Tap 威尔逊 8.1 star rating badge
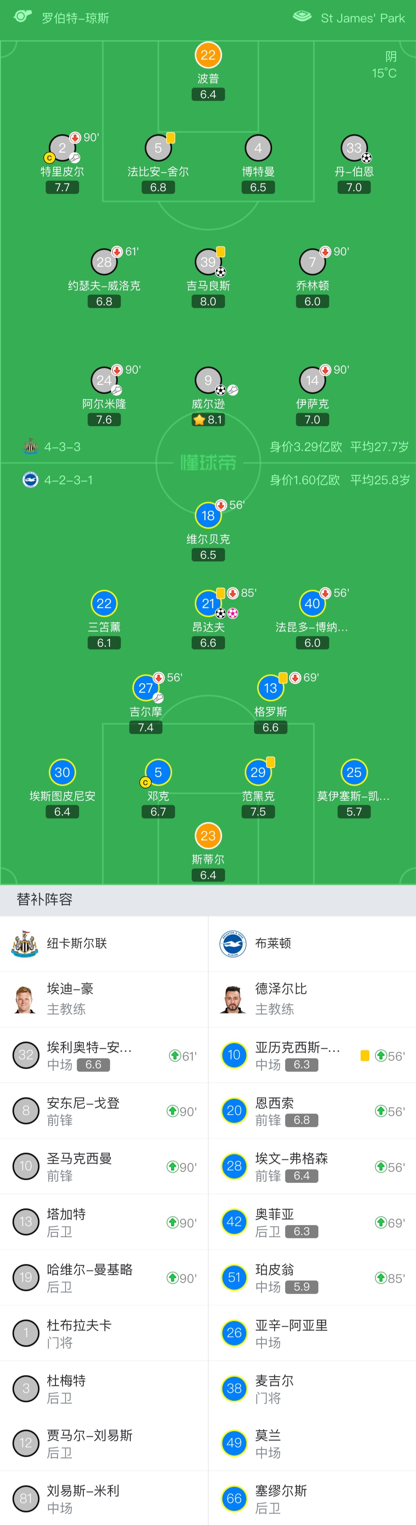The width and height of the screenshot is (416, 1525). click(x=208, y=420)
